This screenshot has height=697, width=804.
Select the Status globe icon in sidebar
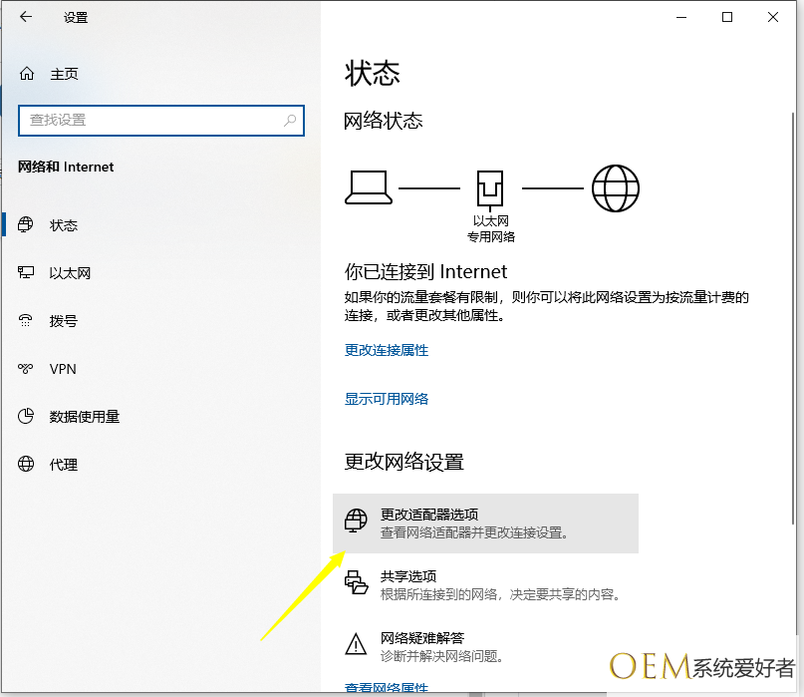point(27,225)
